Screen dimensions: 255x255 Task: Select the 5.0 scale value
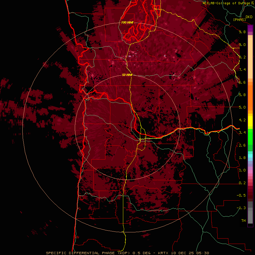pos(242,107)
